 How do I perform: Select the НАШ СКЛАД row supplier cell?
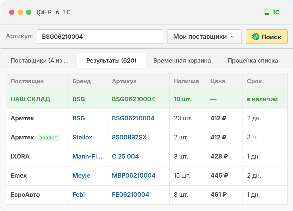[37, 99]
